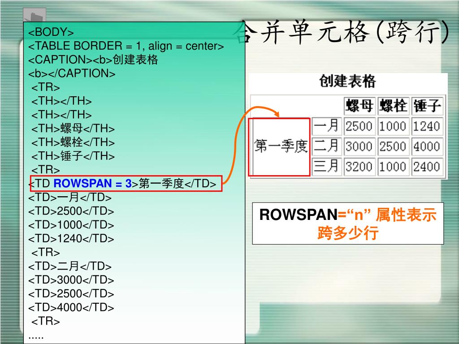Select the <TD>一月</TD> code line
This screenshot has width=459, height=344.
point(69,198)
